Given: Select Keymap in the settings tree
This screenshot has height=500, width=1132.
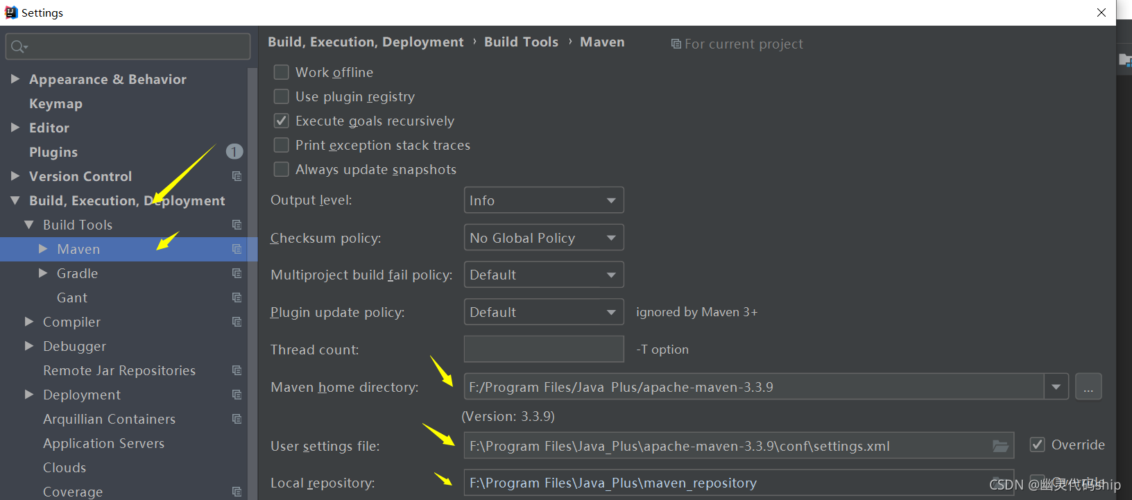Looking at the screenshot, I should (x=55, y=103).
